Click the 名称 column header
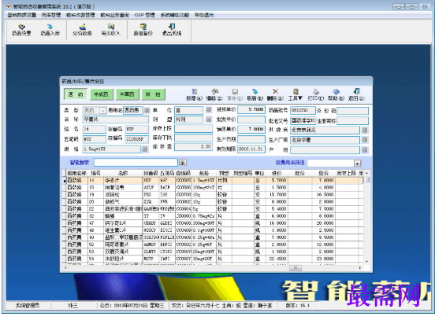Screen dimensions: 435x320 (123, 173)
